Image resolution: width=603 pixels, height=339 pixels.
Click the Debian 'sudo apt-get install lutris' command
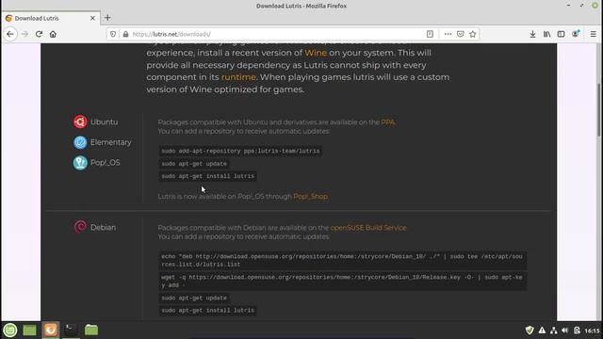[x=207, y=310]
